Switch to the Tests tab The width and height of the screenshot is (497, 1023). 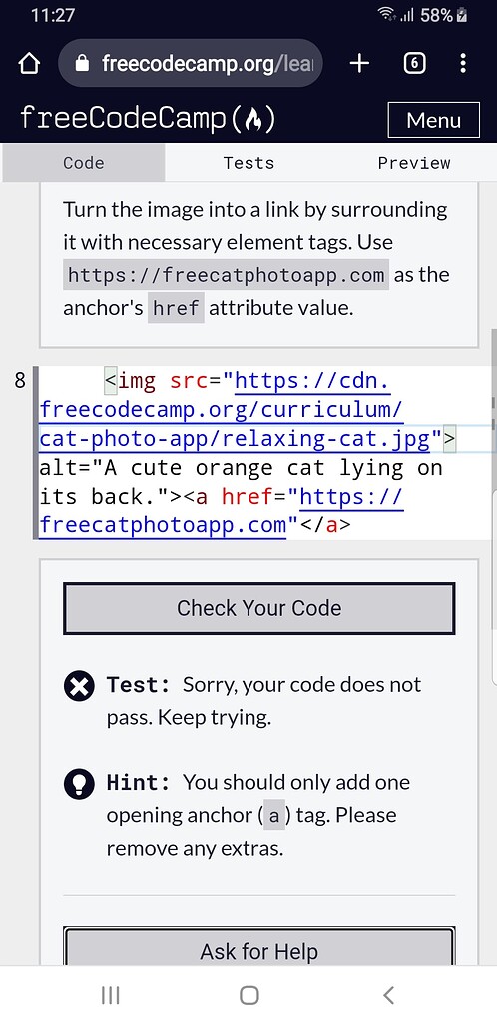tap(248, 163)
